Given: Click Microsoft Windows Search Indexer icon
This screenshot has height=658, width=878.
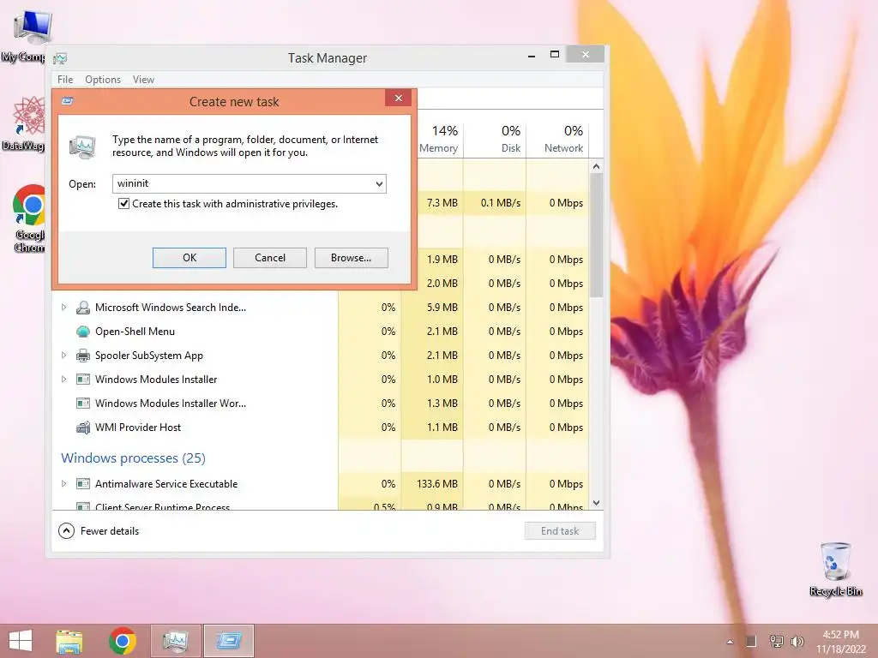Looking at the screenshot, I should (83, 308).
